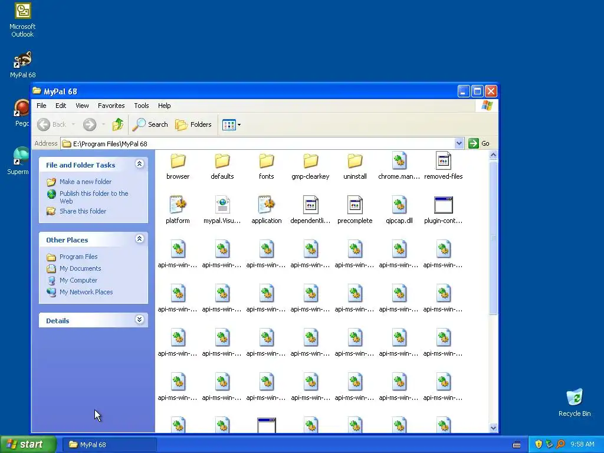604x453 pixels.
Task: Click Make a new folder link
Action: tap(86, 182)
